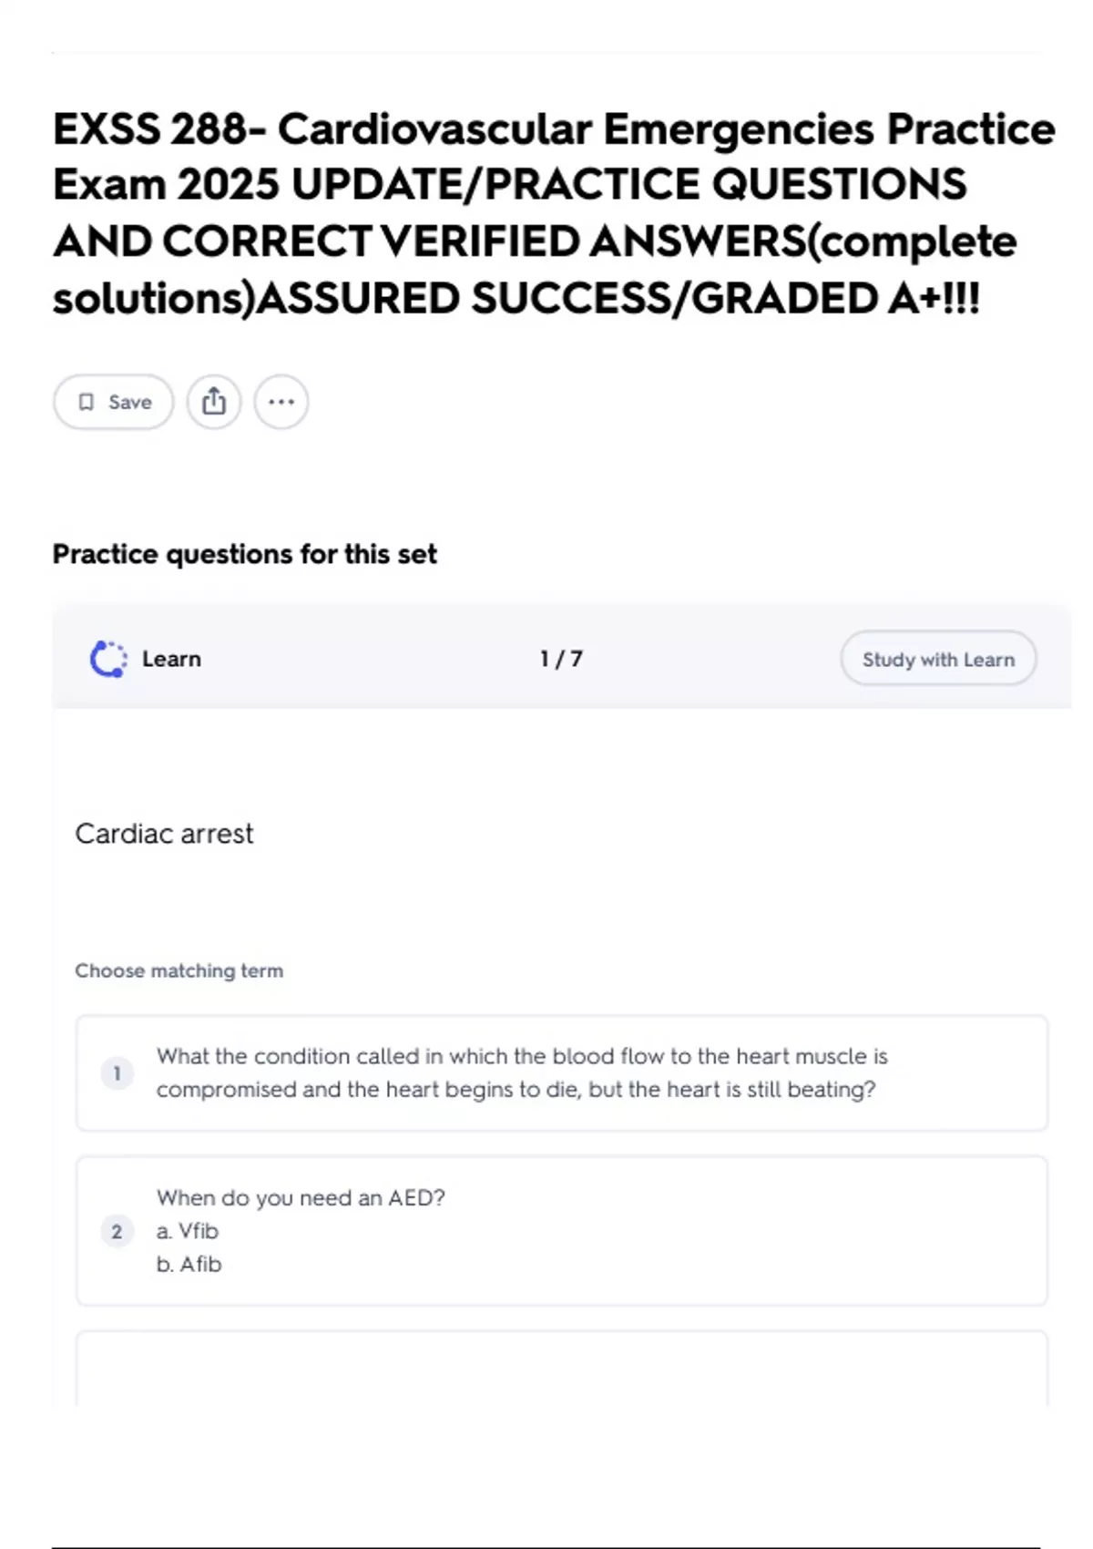
Task: Click the 1 / 7 question counter
Action: 561,659
